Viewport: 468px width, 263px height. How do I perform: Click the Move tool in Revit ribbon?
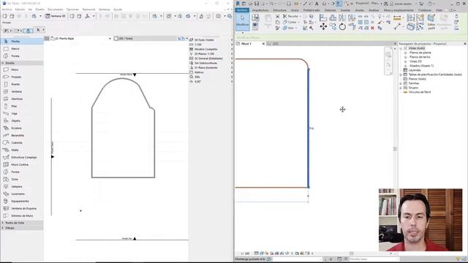click(323, 26)
